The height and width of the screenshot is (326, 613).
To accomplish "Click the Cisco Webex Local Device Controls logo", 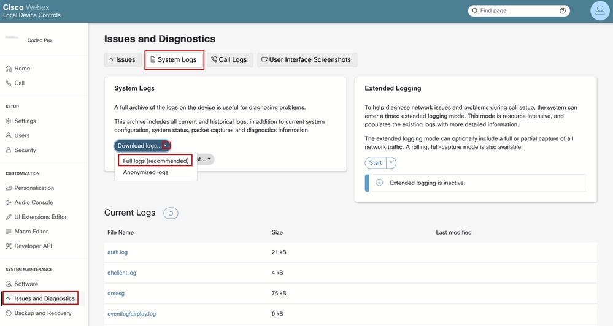I will click(32, 11).
